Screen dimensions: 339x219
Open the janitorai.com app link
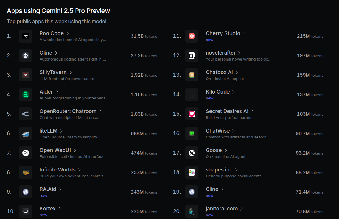click(x=222, y=209)
